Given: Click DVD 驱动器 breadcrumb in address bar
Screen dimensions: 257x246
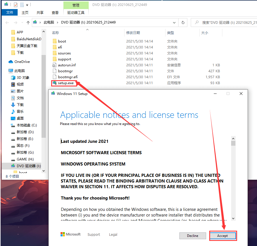Looking at the screenshot, I should [x=88, y=22].
